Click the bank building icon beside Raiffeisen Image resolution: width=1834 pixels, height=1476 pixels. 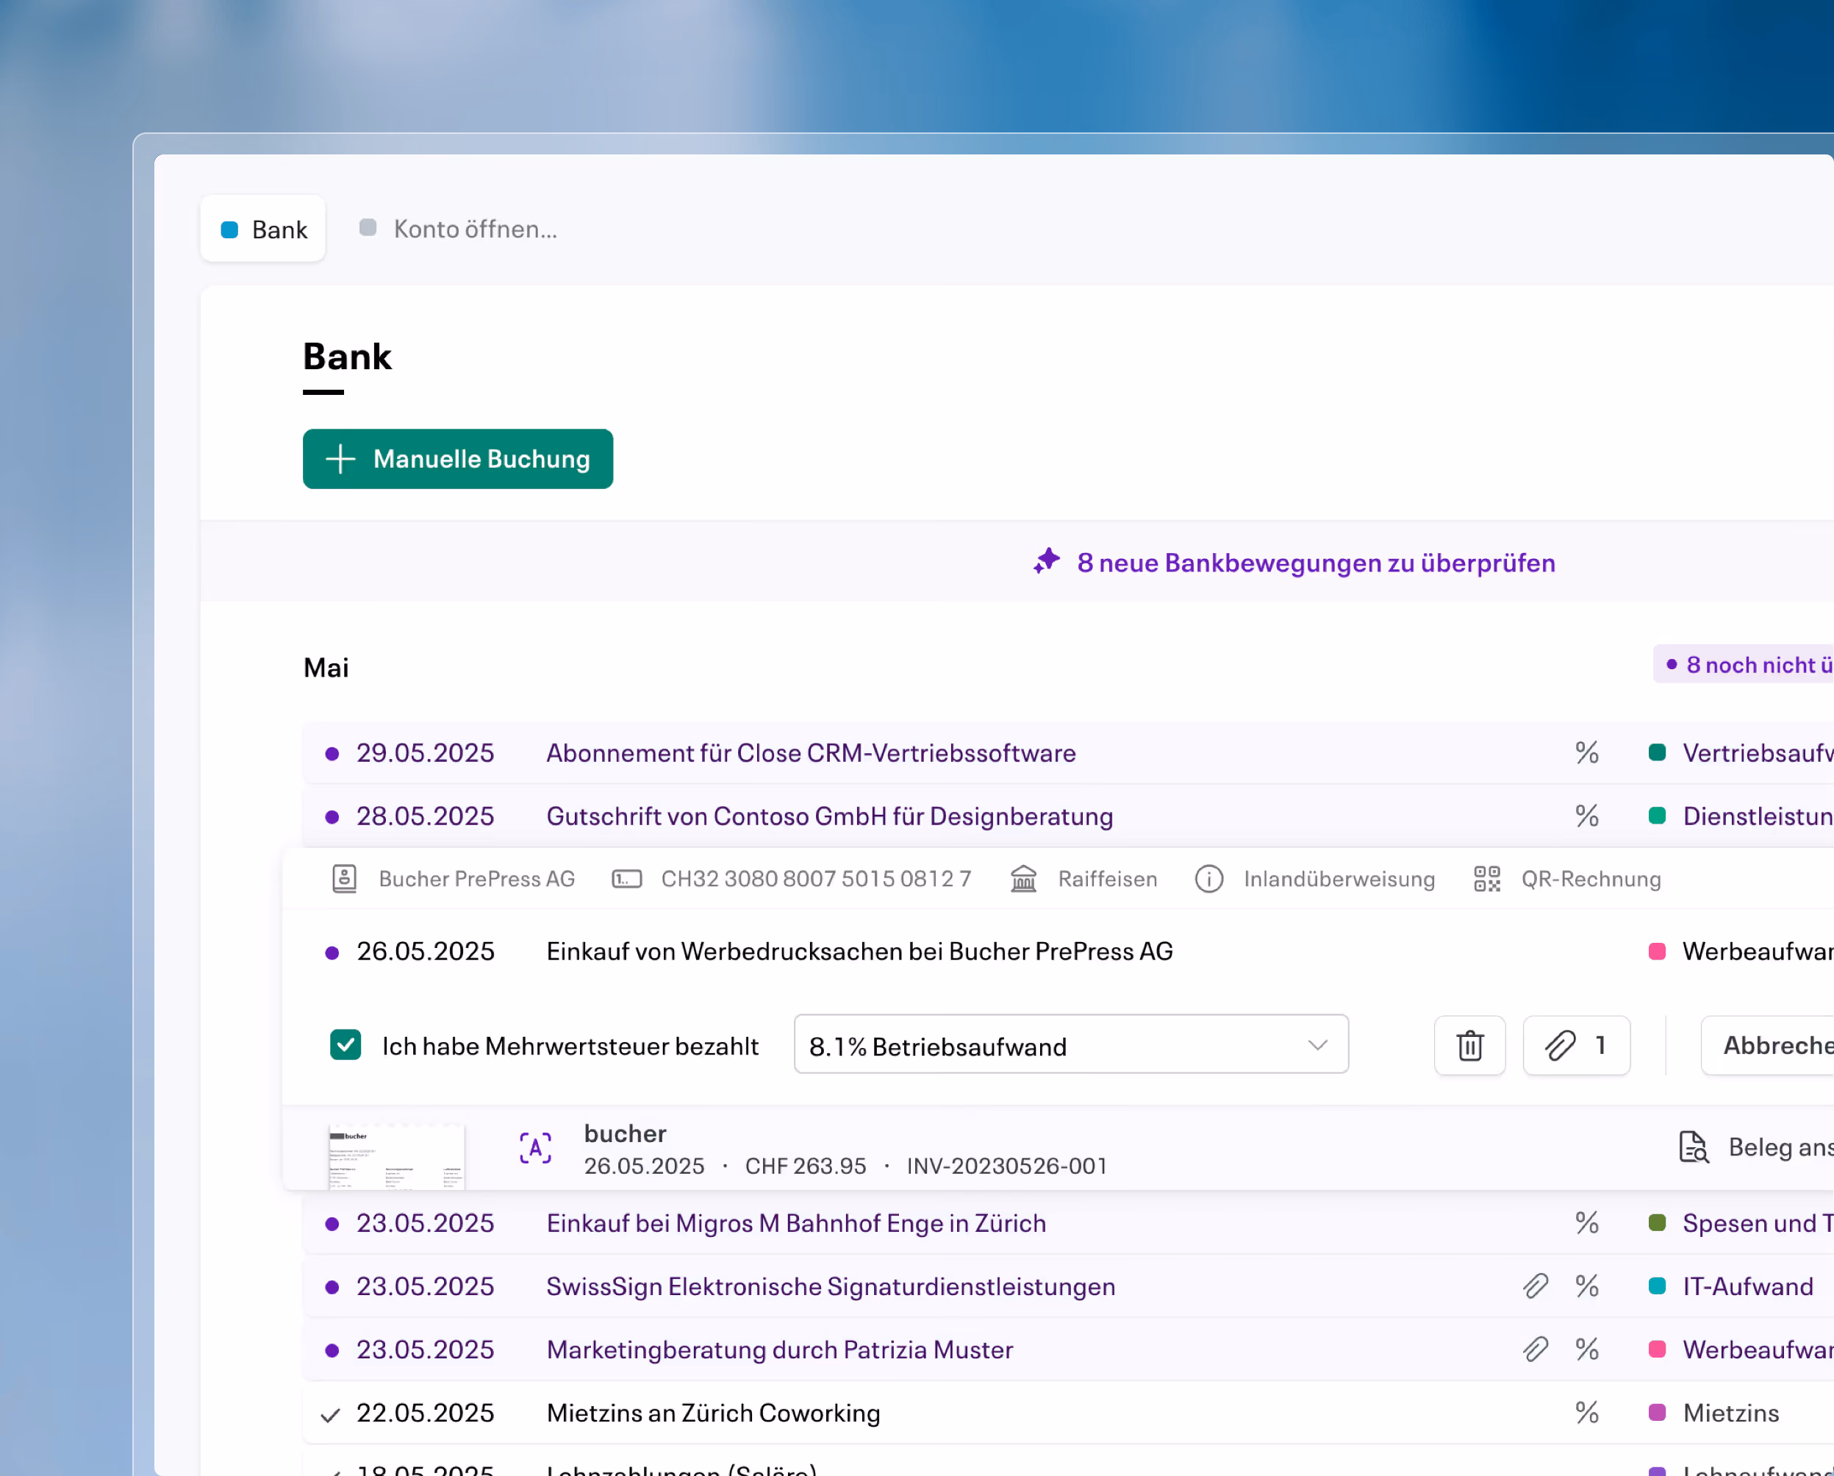point(1023,878)
